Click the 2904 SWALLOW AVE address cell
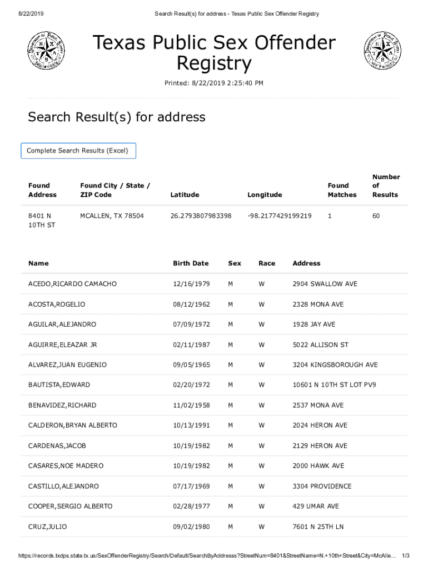428x570 pixels. click(325, 284)
